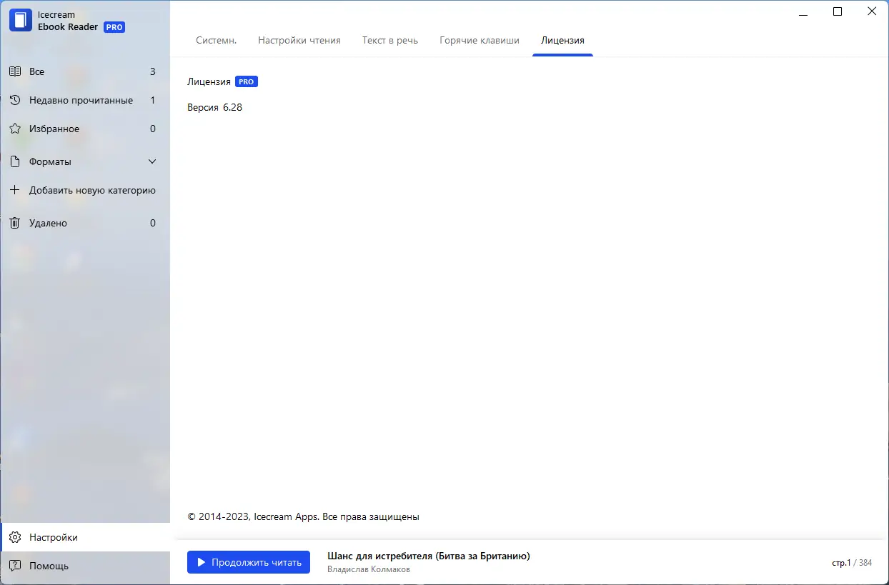The image size is (889, 585).
Task: Open the Помощь sidebar item
Action: click(x=85, y=566)
